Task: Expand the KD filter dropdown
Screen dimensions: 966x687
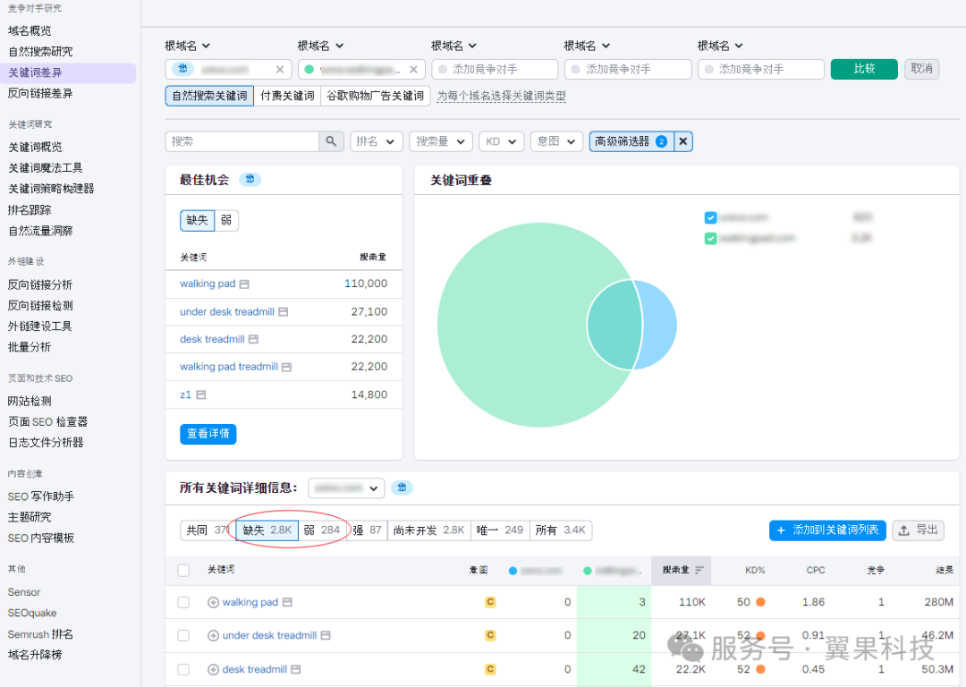Action: (x=501, y=141)
